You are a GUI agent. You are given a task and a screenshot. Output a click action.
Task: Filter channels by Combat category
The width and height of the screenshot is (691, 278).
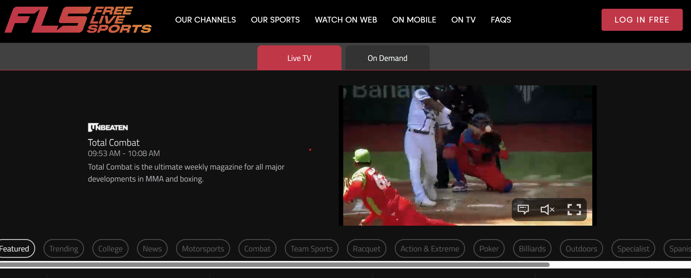(257, 248)
